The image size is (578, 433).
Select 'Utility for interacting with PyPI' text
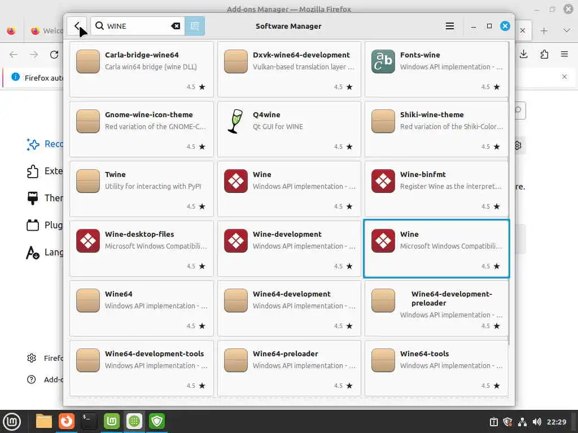152,186
